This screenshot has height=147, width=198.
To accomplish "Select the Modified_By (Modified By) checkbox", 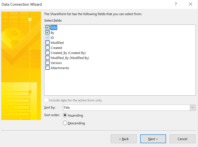I will tap(47, 58).
